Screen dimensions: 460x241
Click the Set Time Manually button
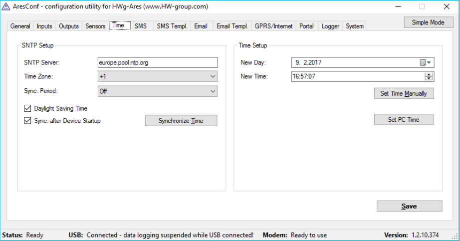click(x=404, y=94)
